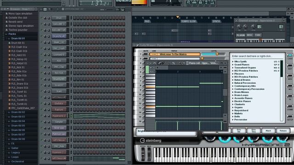
Task: Select the Reverb send item in browser
Action: pos(15,22)
